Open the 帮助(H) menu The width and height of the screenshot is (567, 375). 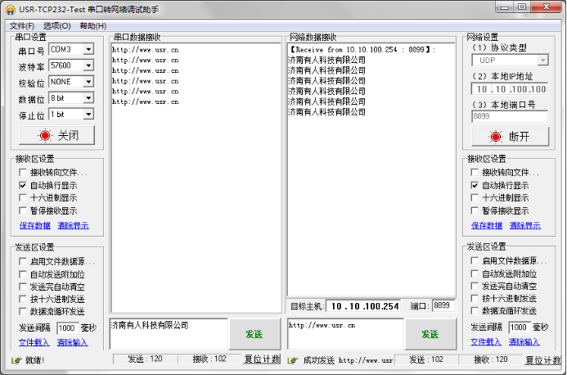92,26
